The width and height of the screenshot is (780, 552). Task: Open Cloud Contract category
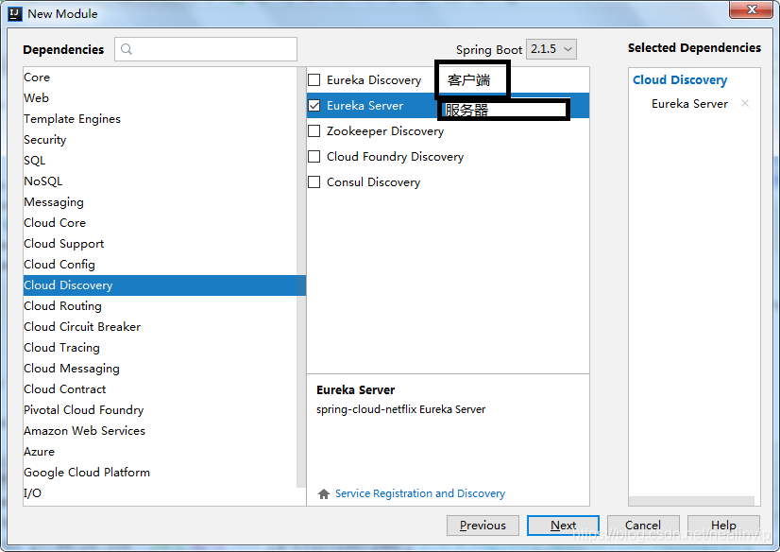(x=160, y=389)
